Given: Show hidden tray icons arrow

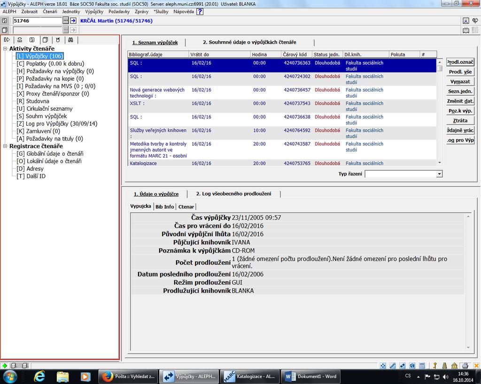Looking at the screenshot, I should click(418, 376).
